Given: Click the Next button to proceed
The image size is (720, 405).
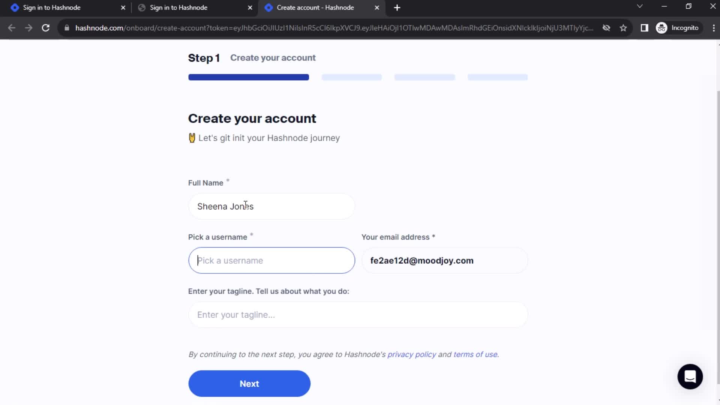Looking at the screenshot, I should [249, 384].
